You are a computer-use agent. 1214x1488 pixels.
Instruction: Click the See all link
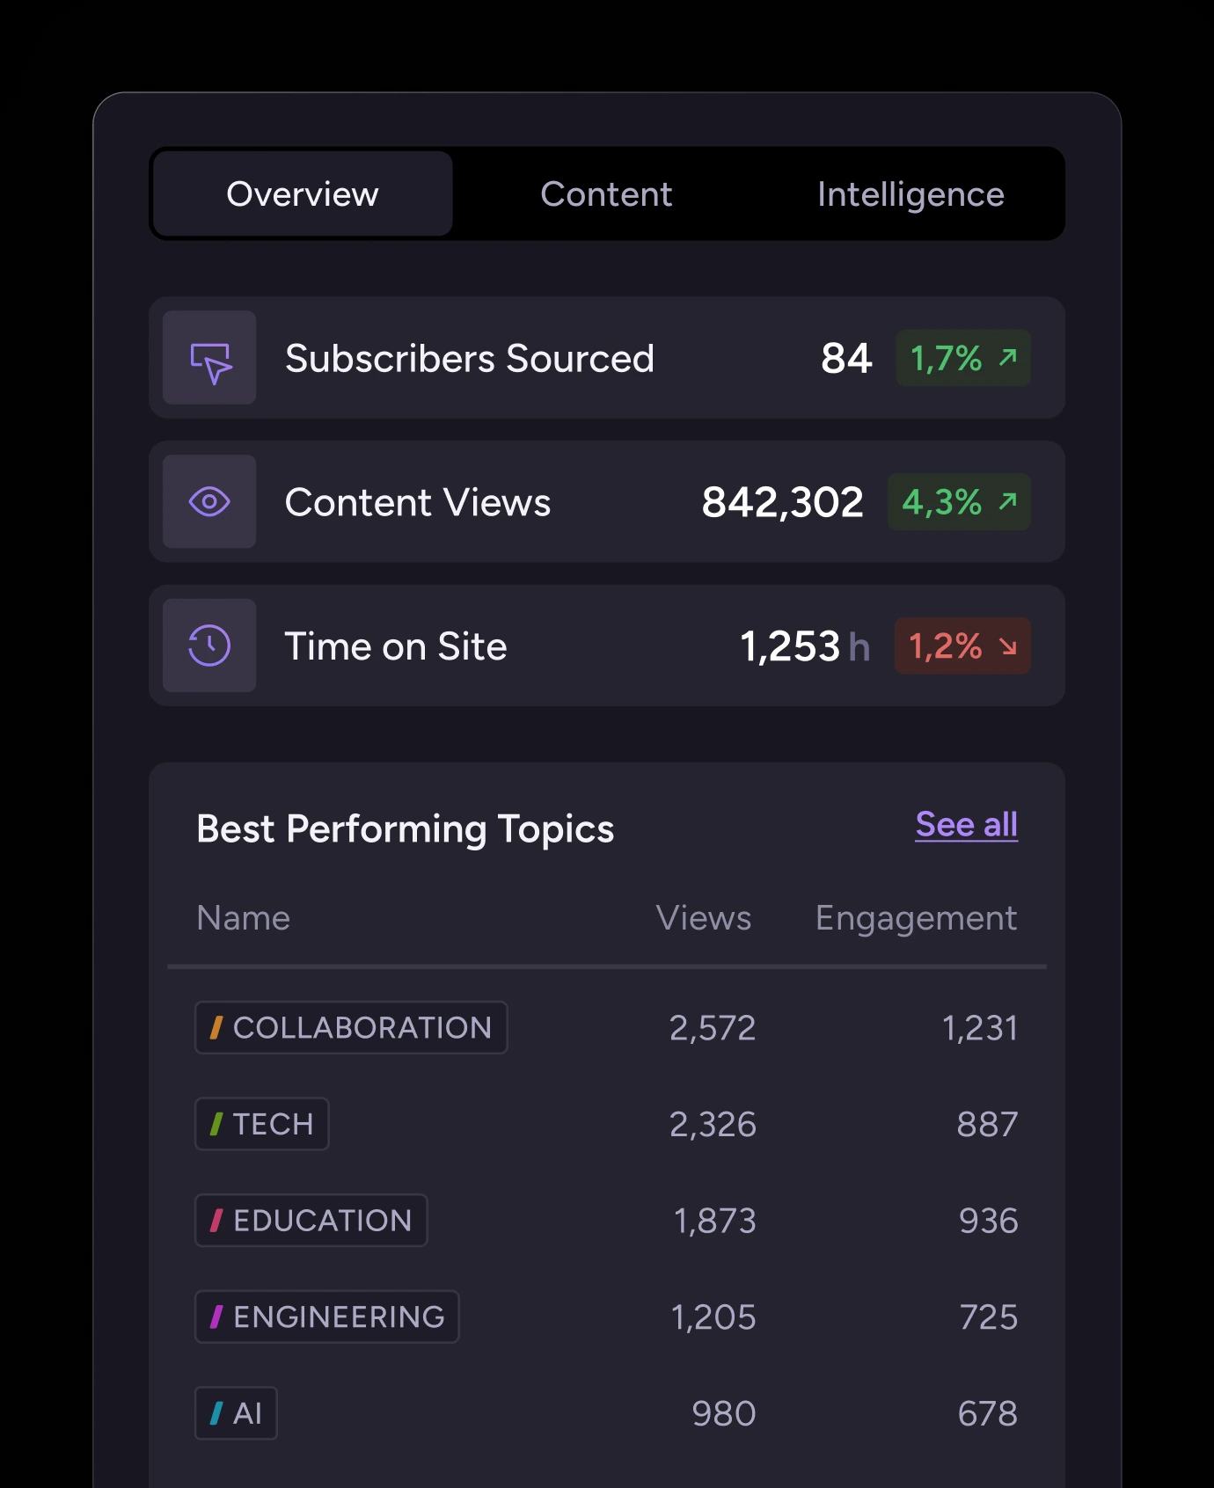tap(966, 825)
